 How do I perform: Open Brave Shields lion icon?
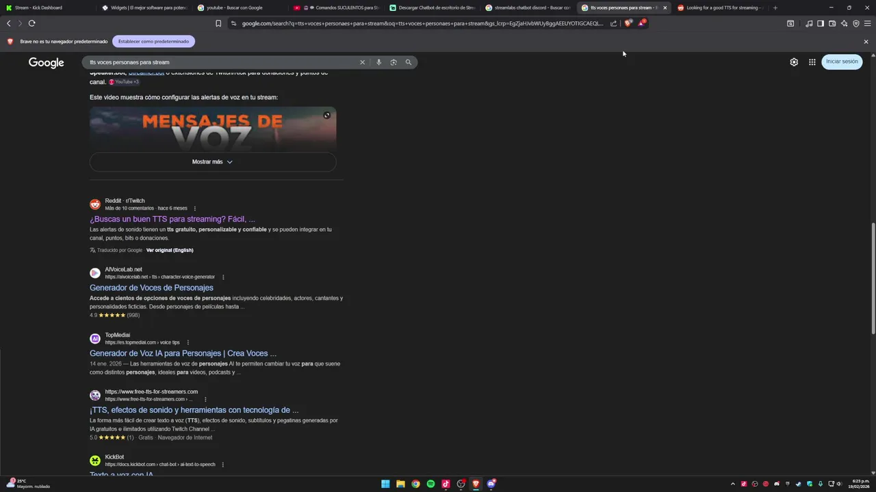click(628, 23)
